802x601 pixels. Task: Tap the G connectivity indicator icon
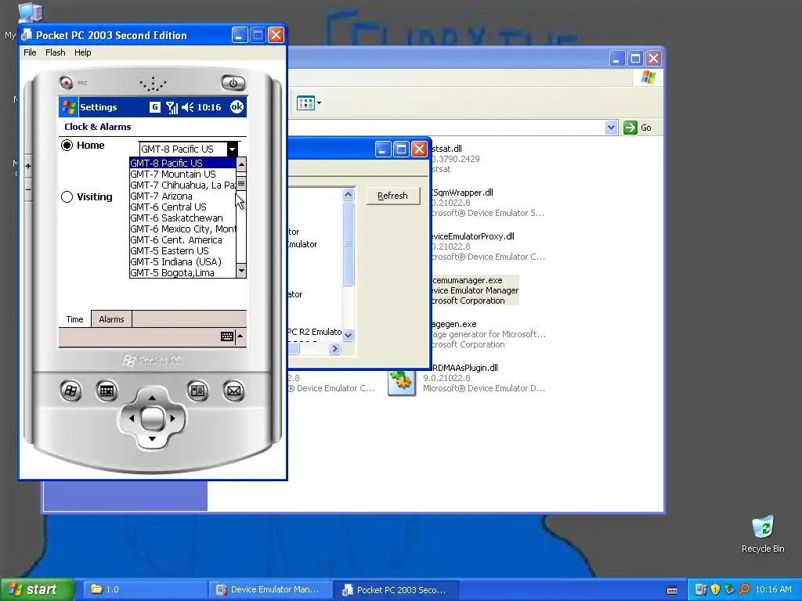pos(154,106)
